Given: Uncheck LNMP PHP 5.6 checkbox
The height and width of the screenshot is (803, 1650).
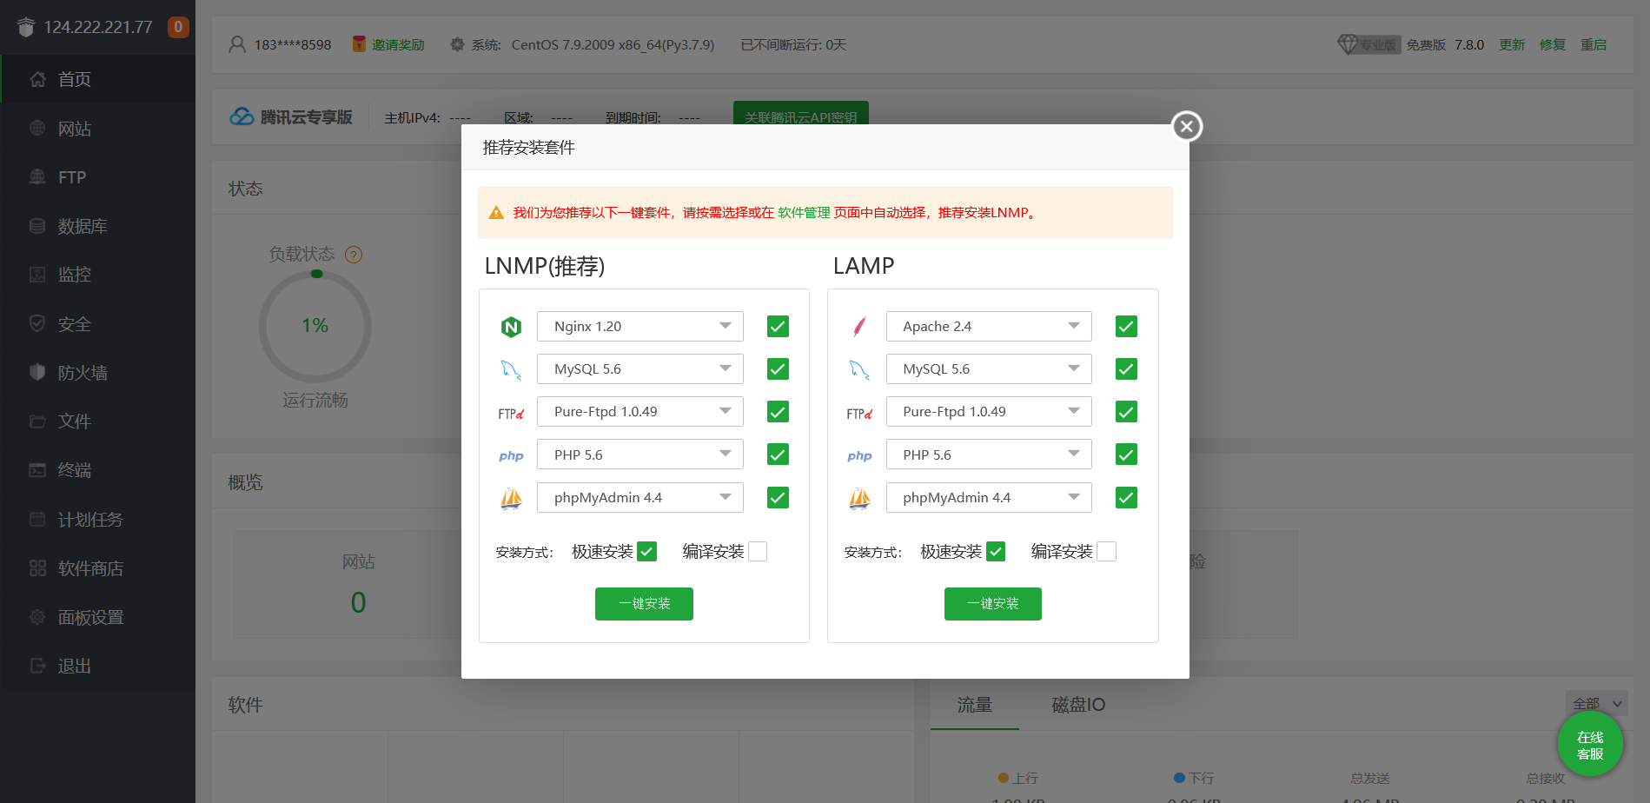Looking at the screenshot, I should click(x=778, y=455).
